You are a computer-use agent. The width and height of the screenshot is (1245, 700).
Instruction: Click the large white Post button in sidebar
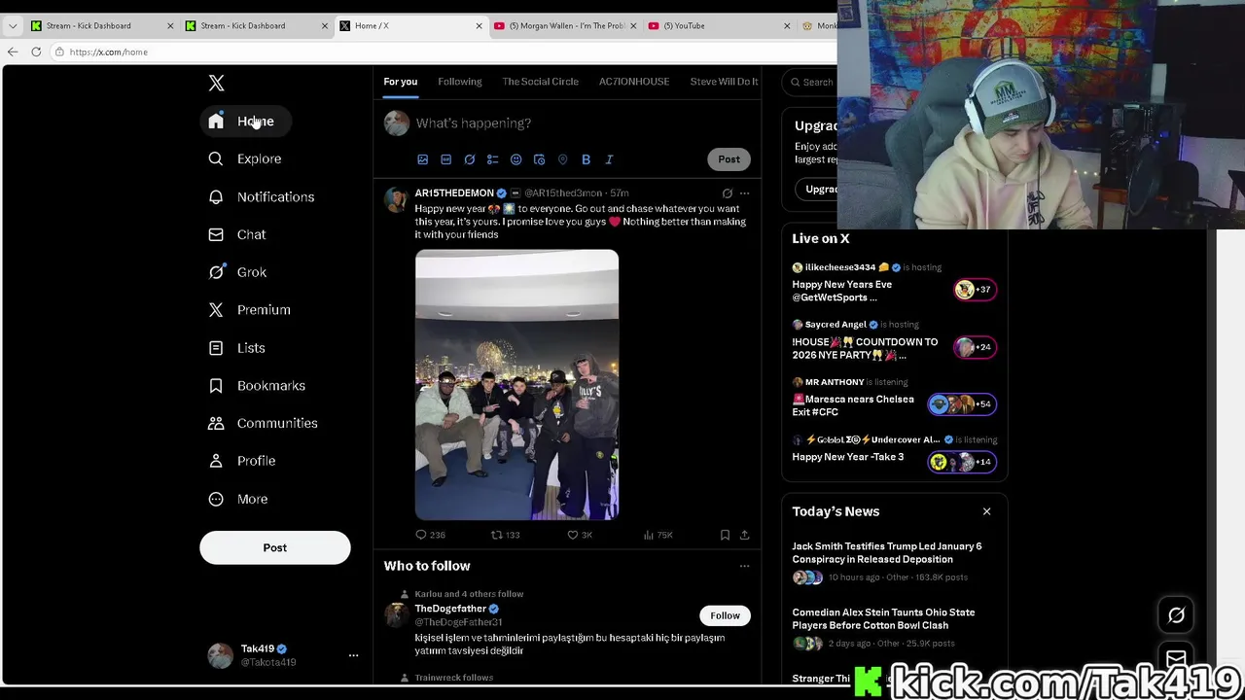(275, 547)
